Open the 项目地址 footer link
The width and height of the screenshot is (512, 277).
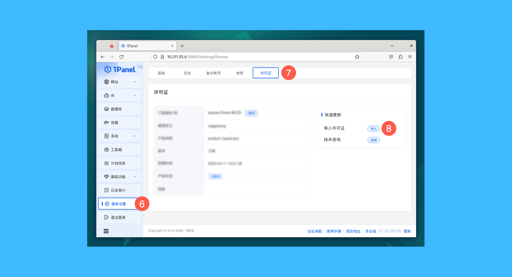click(353, 231)
